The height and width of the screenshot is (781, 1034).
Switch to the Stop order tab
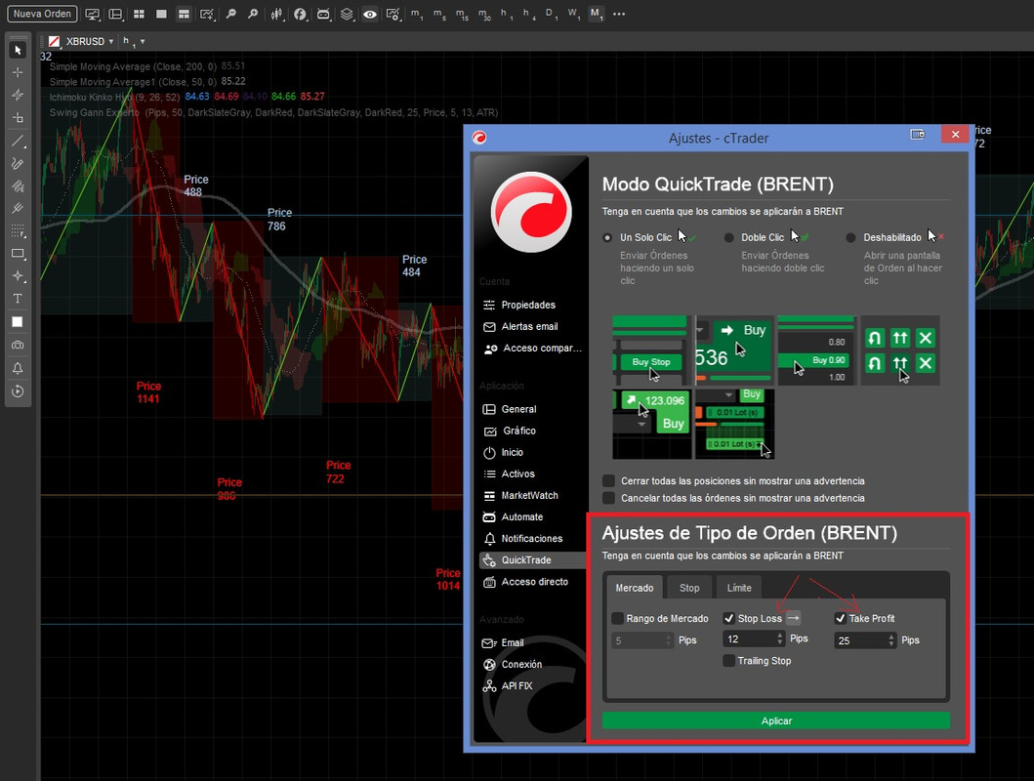tap(689, 588)
